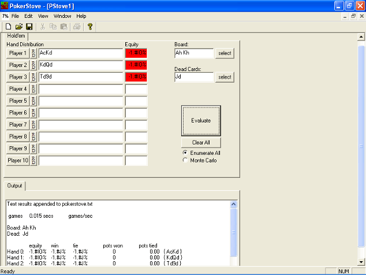Select the Output tab
Image resolution: width=366 pixels, height=275 pixels.
[14, 186]
